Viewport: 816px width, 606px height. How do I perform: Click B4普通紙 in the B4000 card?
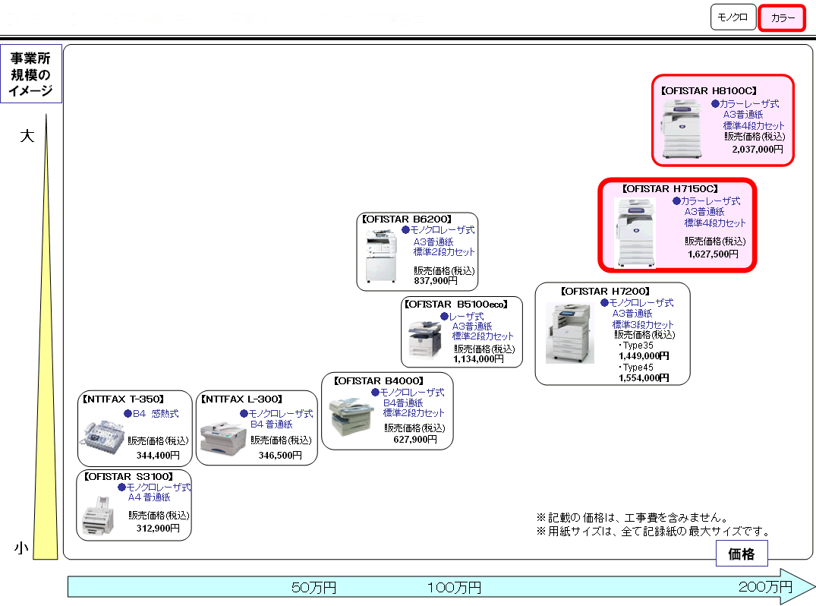pyautogui.click(x=403, y=403)
